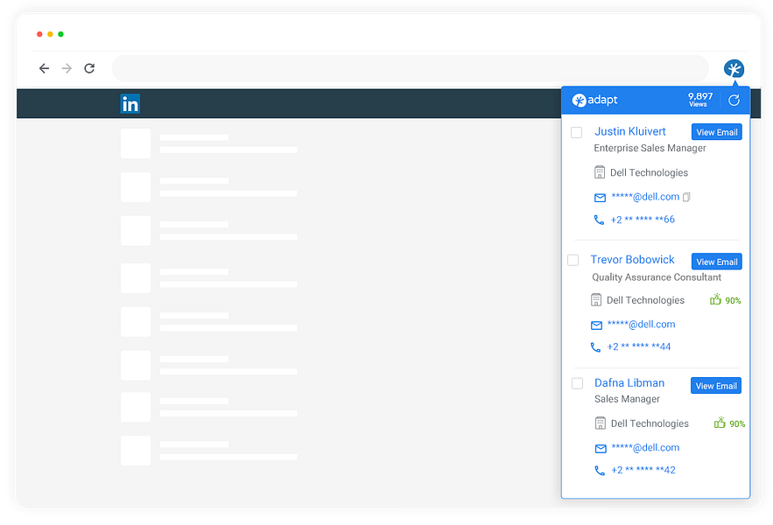This screenshot has width=773, height=525.
Task: Click the envelope icon for Dafna Libman
Action: 601,449
